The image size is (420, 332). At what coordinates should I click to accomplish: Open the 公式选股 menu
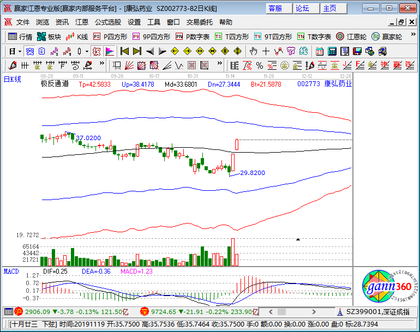tap(108, 22)
